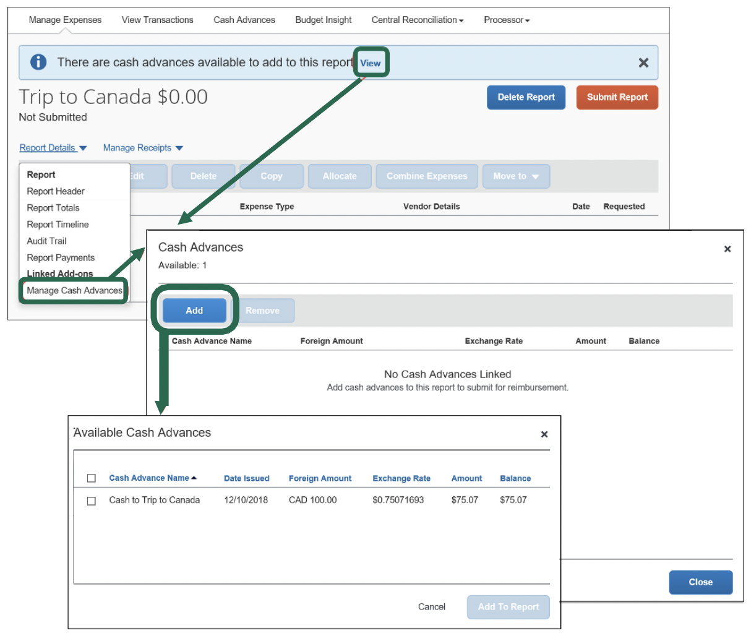
Task: Sort by Cash Advance Name arrow
Action: tap(194, 478)
